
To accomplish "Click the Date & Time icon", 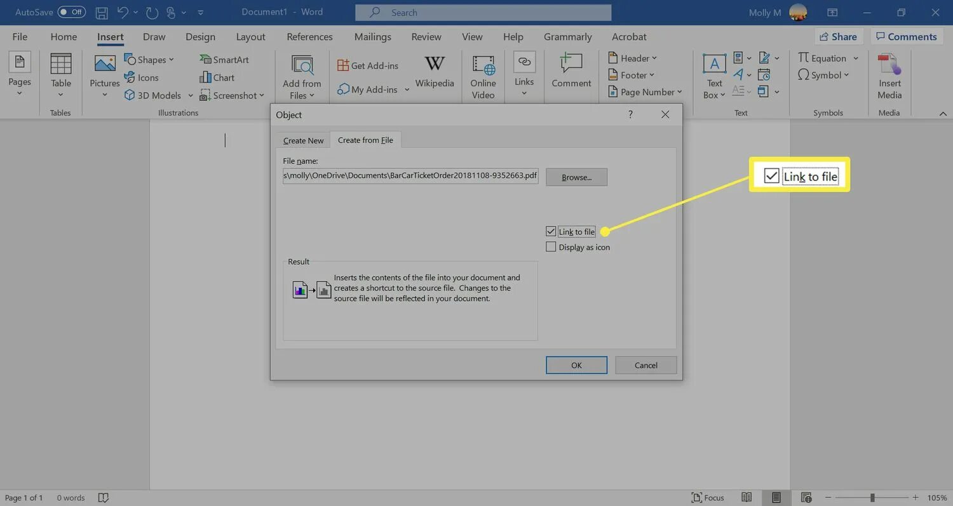I will [x=764, y=75].
